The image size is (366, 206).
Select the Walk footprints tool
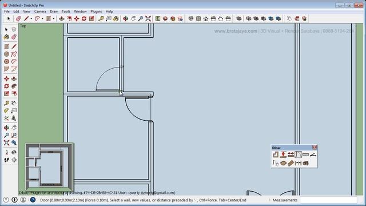(x=6, y=160)
